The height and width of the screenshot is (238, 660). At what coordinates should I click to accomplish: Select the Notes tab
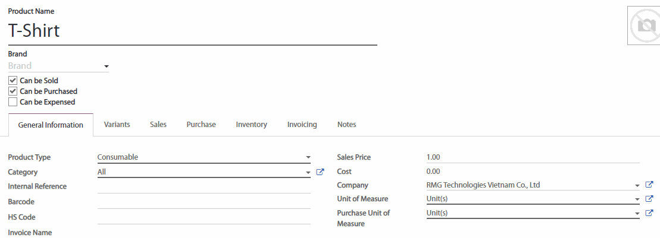pos(346,125)
